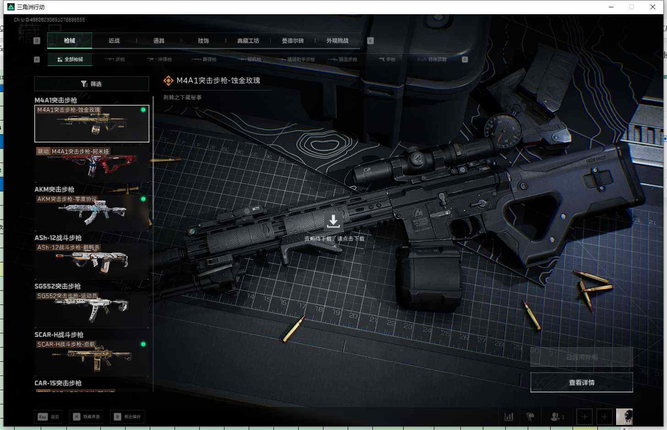Open the player avatar profile
This screenshot has width=667, height=430.
624,417
